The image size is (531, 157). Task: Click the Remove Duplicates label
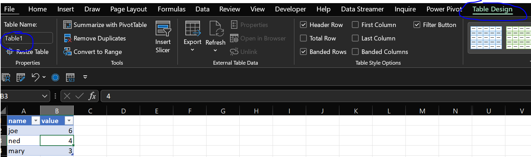point(100,38)
